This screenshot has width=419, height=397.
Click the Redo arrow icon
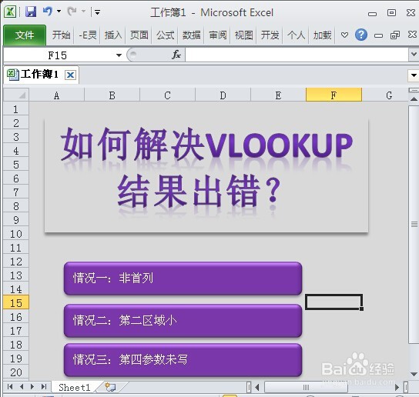pyautogui.click(x=72, y=12)
